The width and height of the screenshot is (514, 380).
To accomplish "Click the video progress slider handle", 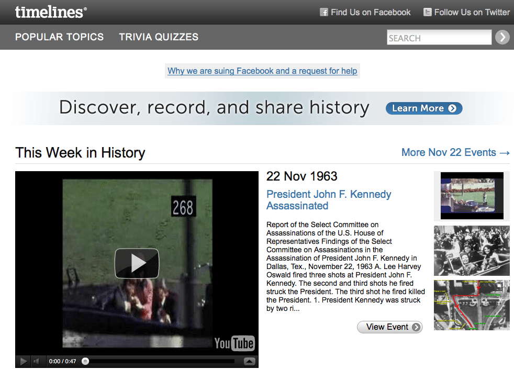I will pos(85,361).
